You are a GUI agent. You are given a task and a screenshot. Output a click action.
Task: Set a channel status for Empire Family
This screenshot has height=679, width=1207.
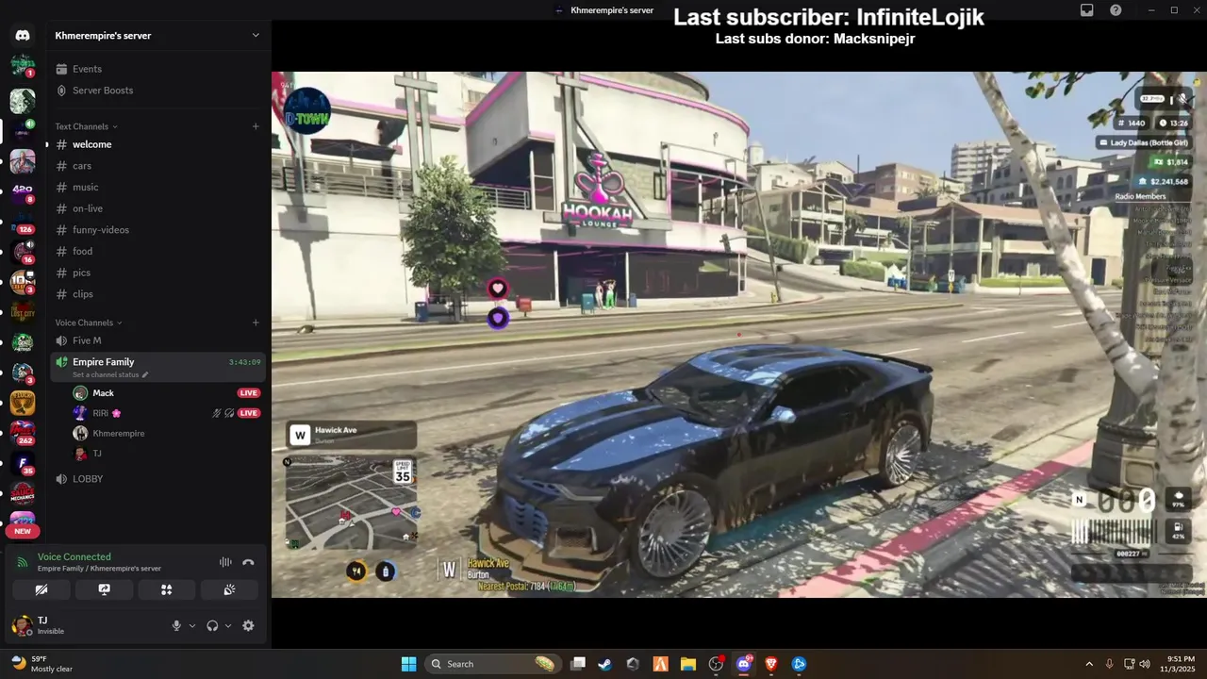click(x=110, y=374)
